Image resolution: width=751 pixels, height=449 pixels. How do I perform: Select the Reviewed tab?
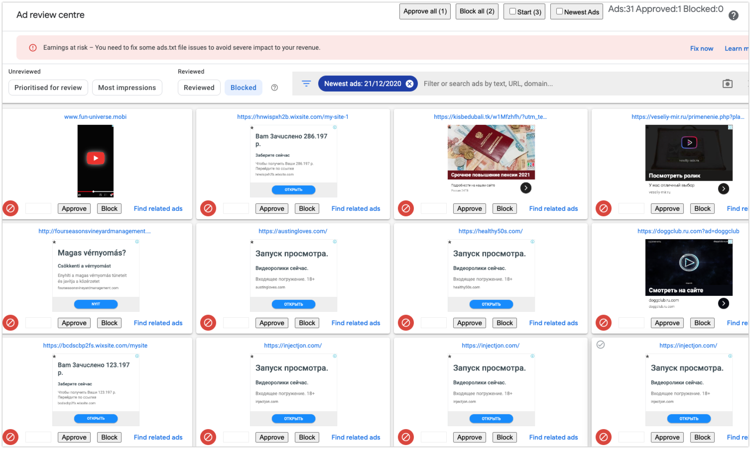coord(199,88)
